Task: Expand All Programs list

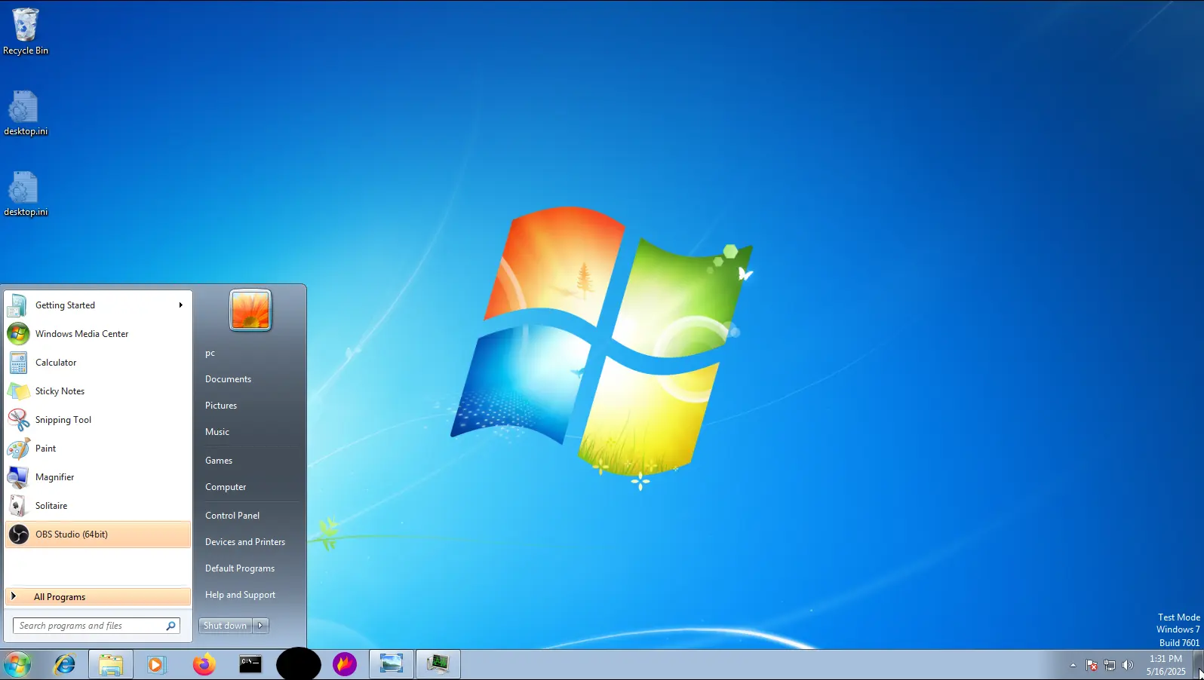Action: point(98,597)
